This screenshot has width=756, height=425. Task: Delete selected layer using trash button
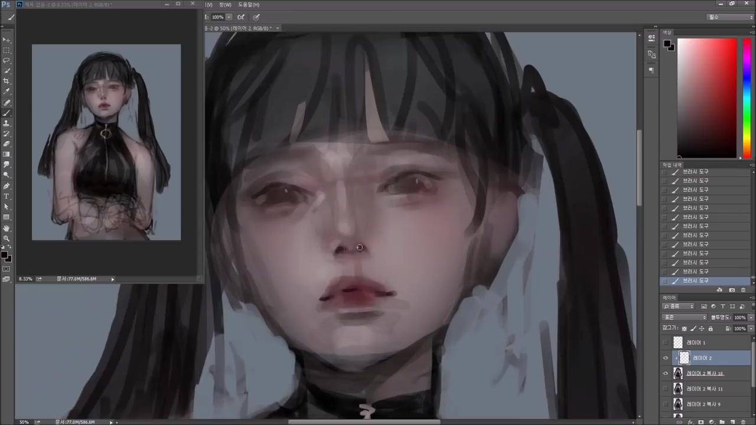point(743,422)
